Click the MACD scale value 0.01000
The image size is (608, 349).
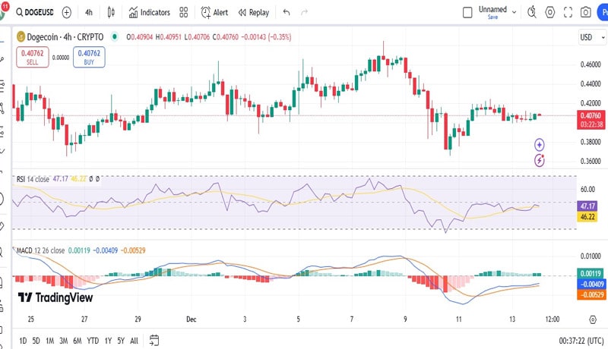tap(591, 256)
